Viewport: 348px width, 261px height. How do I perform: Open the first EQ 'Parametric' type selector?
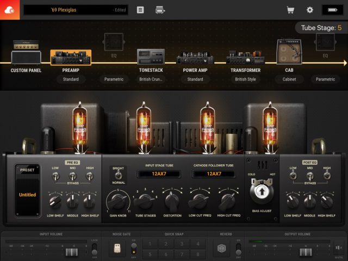click(x=114, y=79)
